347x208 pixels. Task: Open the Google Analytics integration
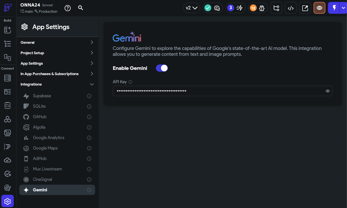click(x=57, y=138)
